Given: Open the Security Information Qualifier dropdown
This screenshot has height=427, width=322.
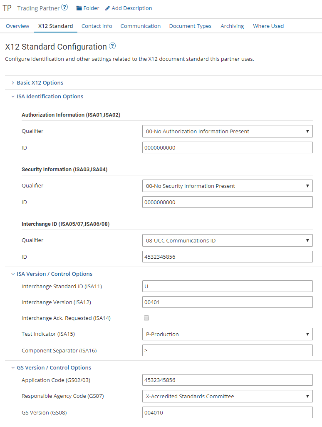Looking at the screenshot, I should [x=228, y=186].
